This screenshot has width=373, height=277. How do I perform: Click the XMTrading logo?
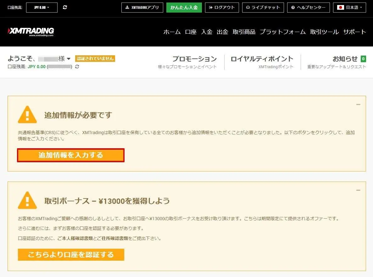point(31,31)
